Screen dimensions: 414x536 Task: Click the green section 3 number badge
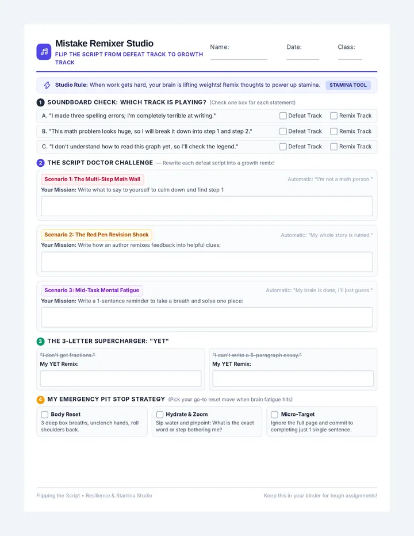40,341
